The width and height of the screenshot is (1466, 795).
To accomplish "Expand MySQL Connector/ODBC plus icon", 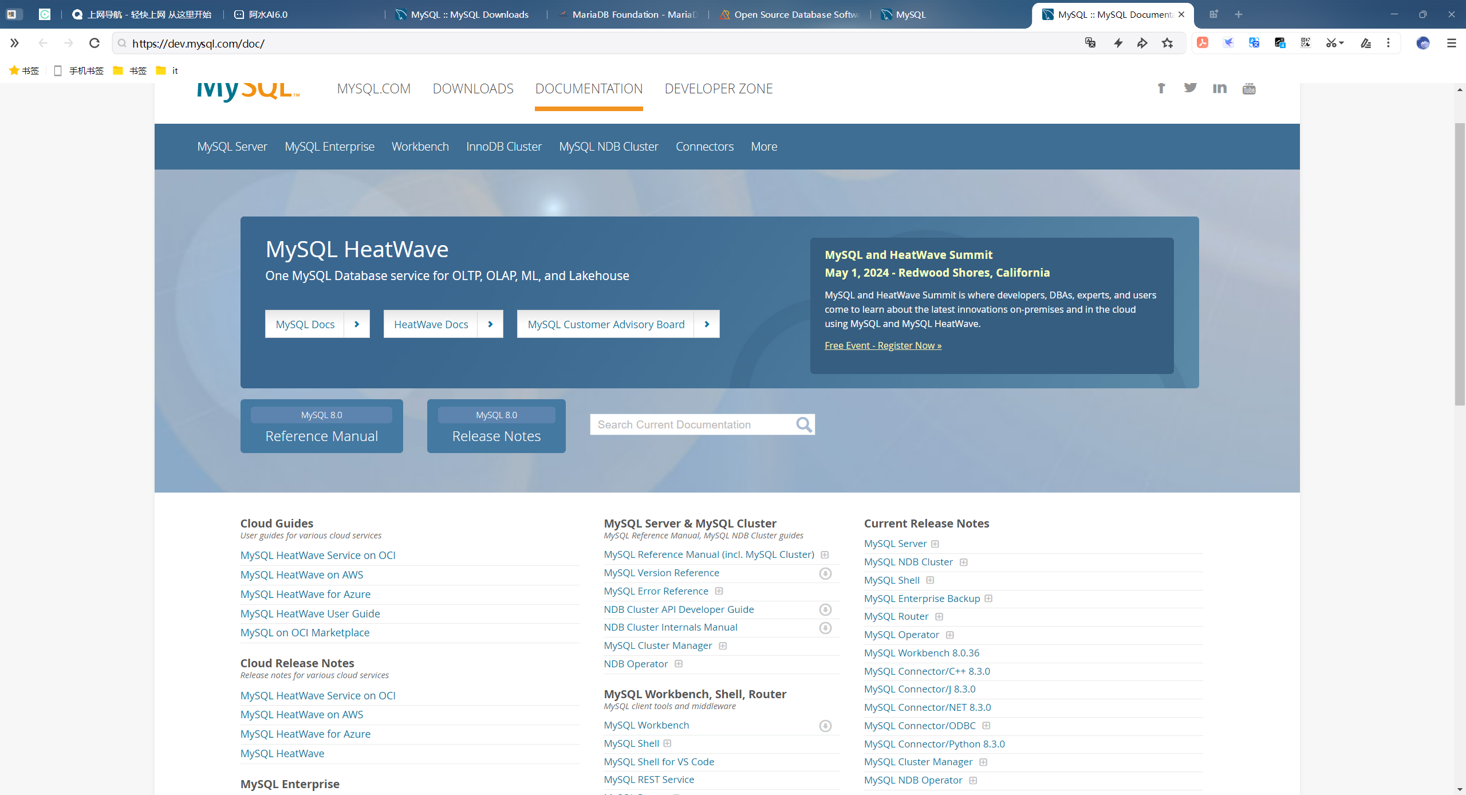I will pyautogui.click(x=986, y=726).
